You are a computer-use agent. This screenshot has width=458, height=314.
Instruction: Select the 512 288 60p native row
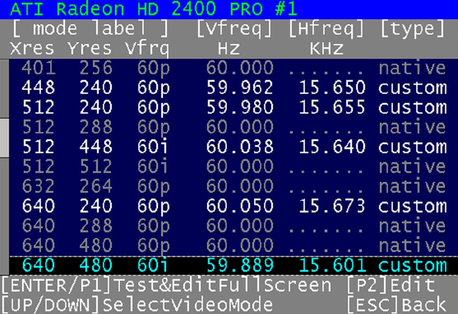tap(233, 127)
